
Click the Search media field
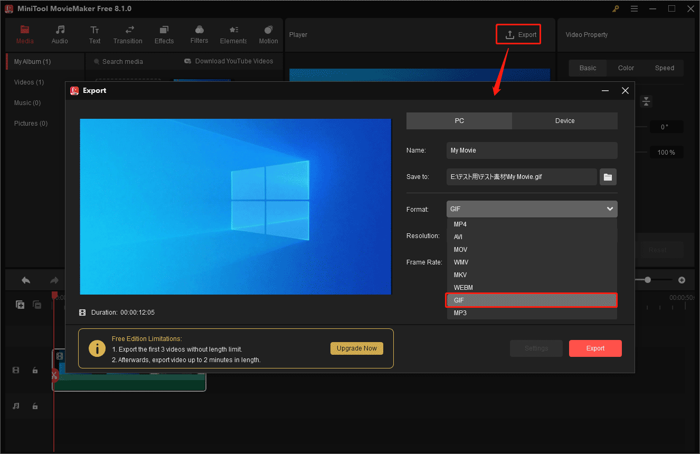[x=122, y=62]
